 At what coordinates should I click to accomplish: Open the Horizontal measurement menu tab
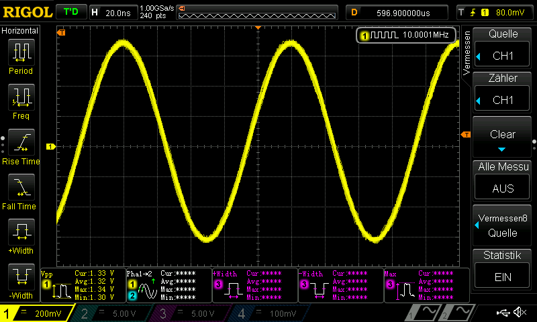click(20, 31)
